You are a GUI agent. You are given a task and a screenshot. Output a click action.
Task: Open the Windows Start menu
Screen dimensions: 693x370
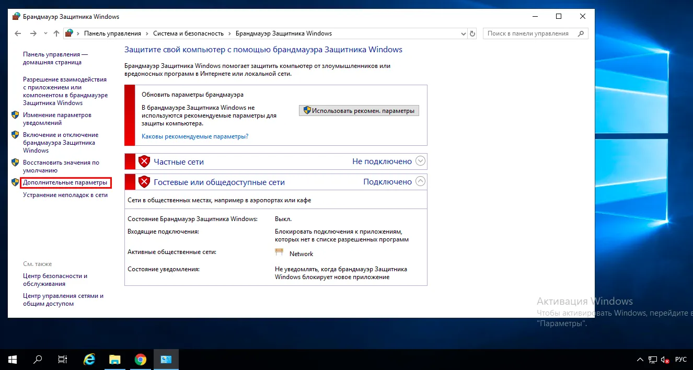tap(13, 360)
